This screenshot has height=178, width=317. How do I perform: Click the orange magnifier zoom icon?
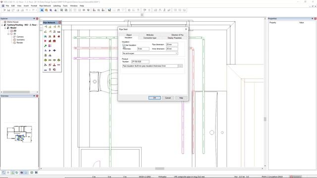click(x=46, y=10)
